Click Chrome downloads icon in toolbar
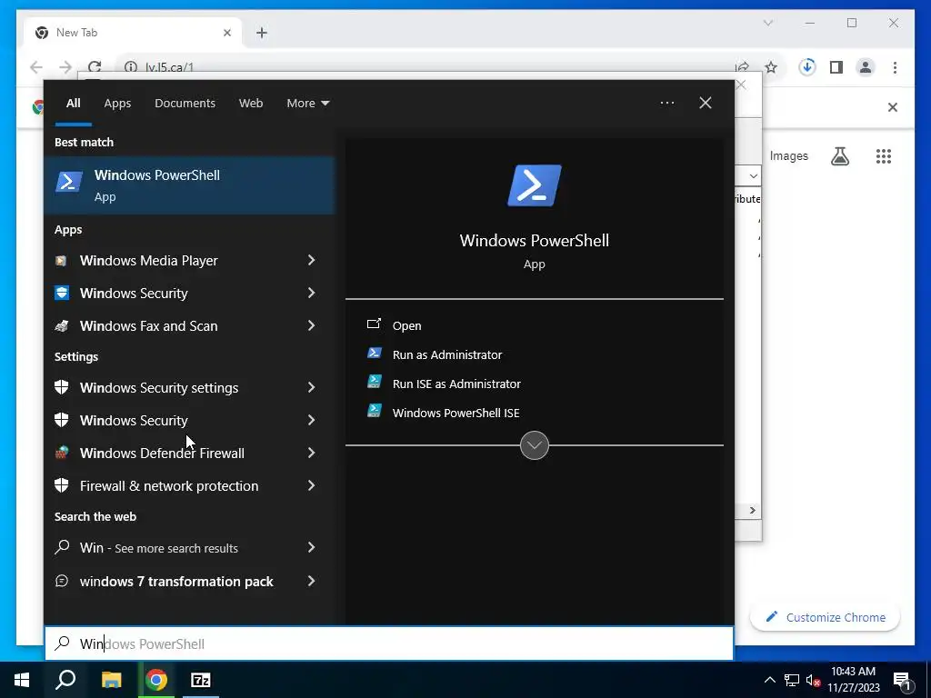The image size is (931, 698). point(807,67)
